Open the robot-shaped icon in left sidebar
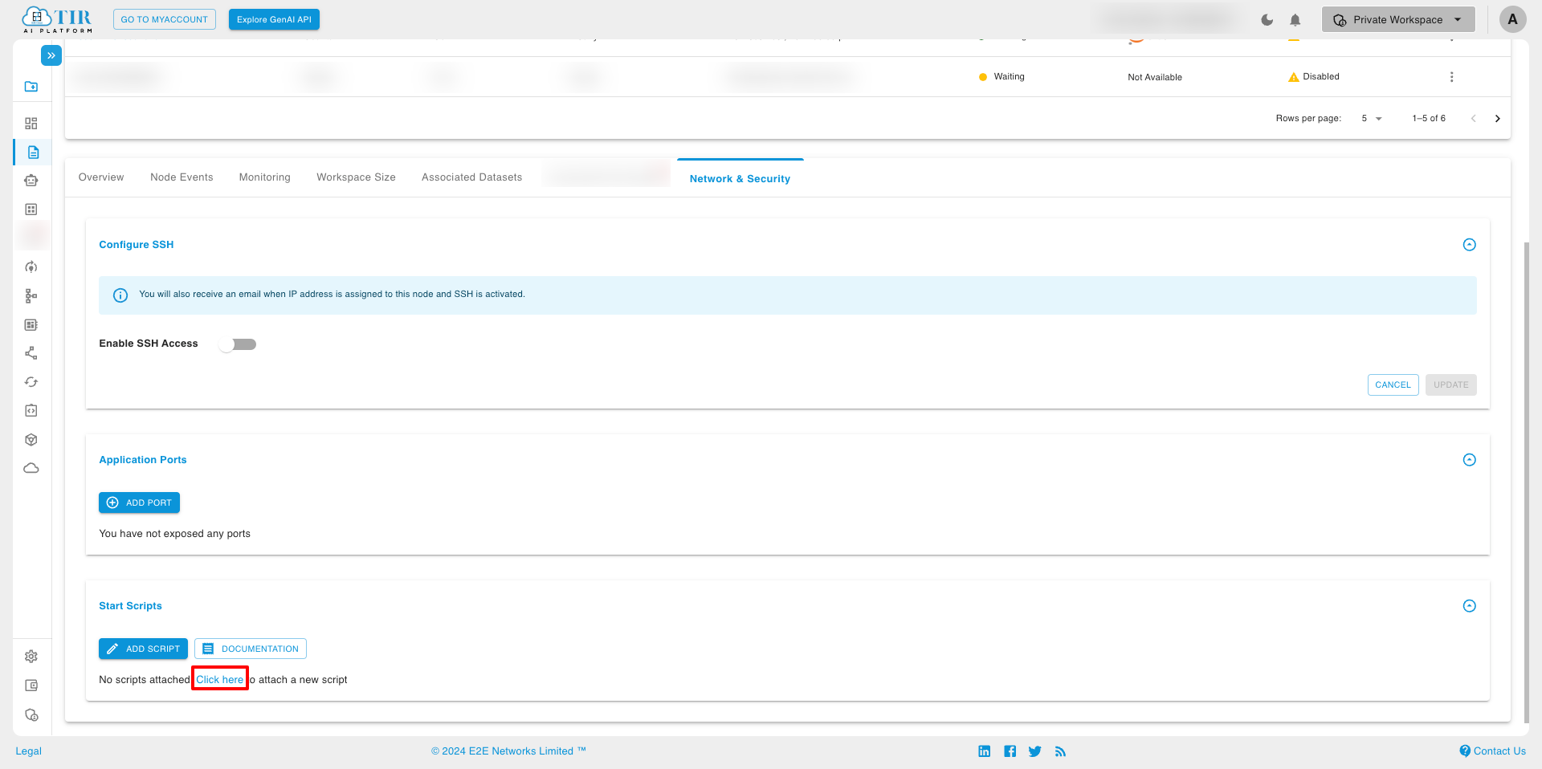 [x=31, y=181]
